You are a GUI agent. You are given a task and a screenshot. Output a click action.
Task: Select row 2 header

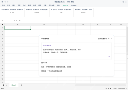tap(2, 31)
